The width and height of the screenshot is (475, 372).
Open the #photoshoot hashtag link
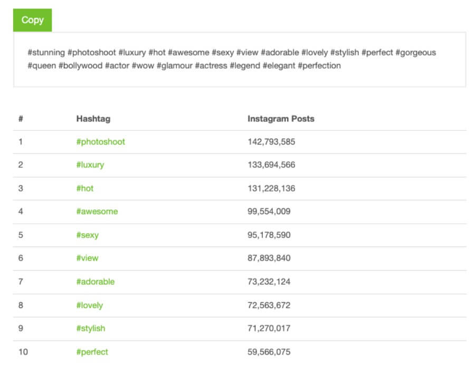pos(100,142)
